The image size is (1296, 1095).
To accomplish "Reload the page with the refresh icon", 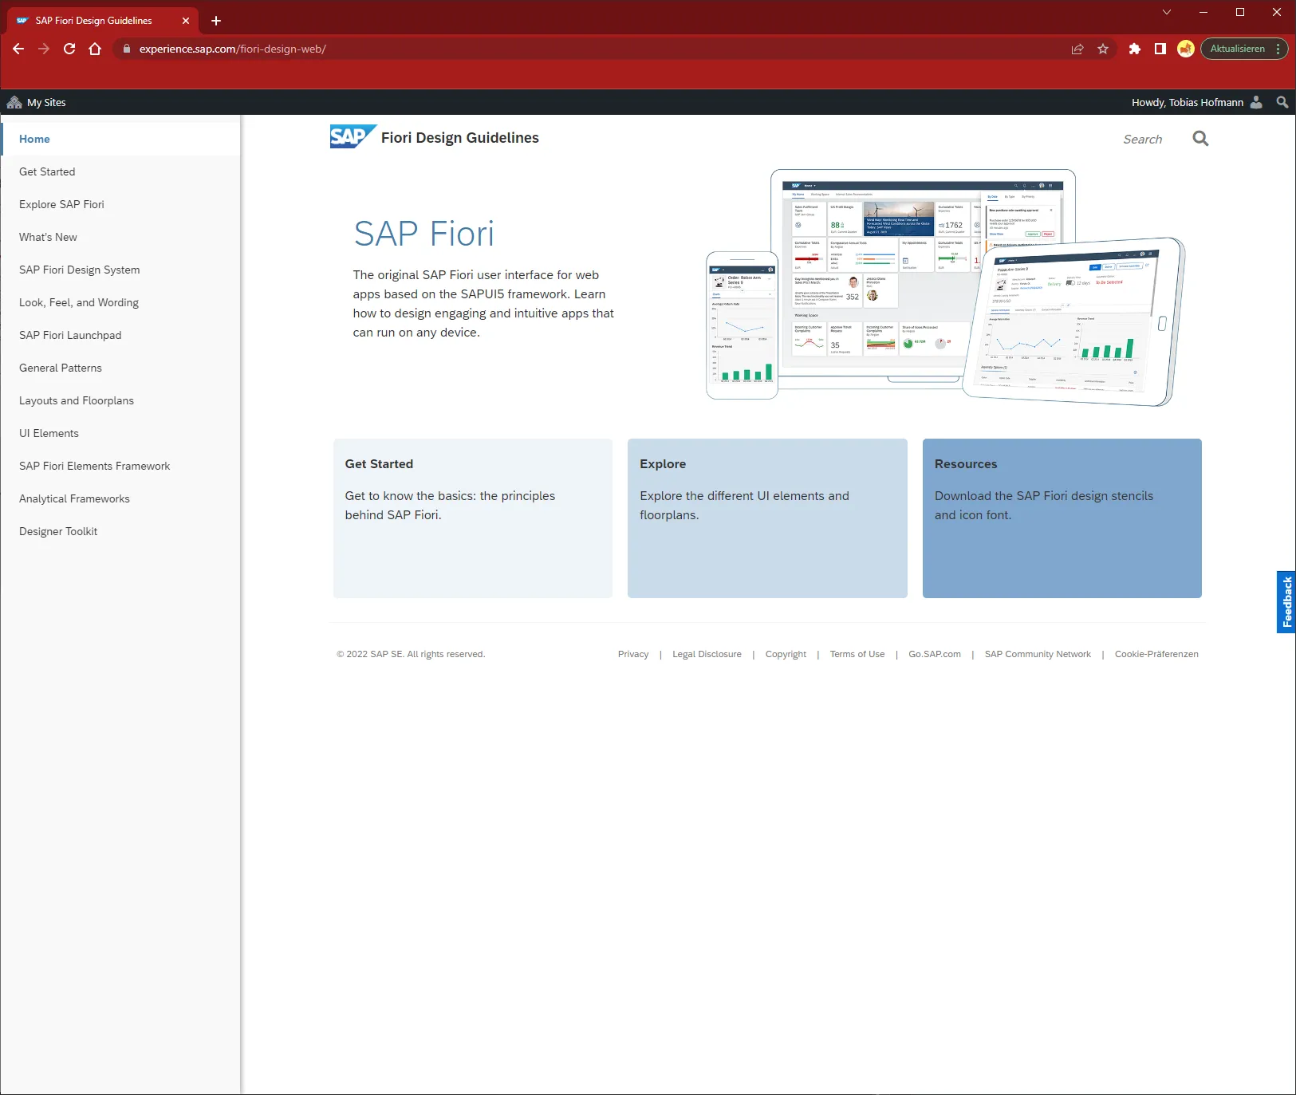I will (x=69, y=49).
